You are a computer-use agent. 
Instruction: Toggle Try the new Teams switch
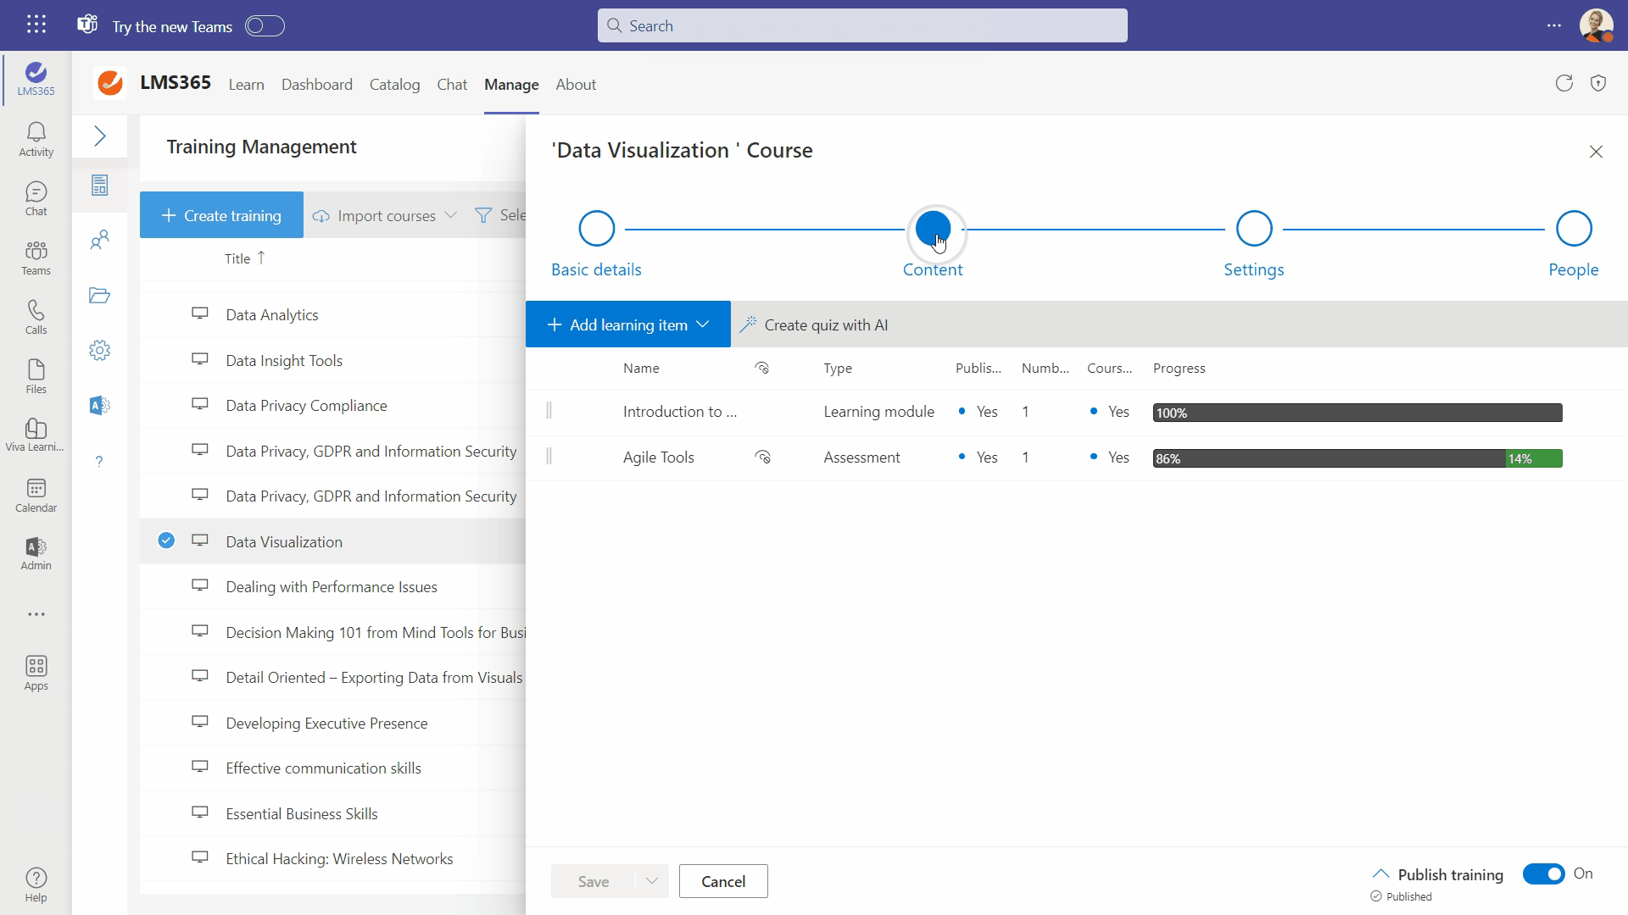pyautogui.click(x=265, y=26)
